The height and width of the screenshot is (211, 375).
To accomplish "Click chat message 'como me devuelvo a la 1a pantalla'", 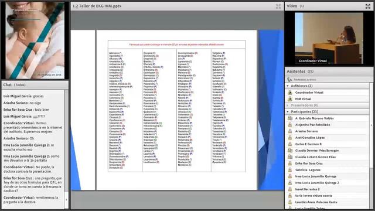I will point(31,158).
